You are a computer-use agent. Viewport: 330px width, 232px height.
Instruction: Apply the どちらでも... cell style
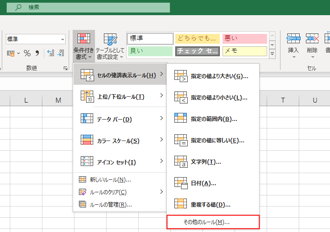tap(198, 39)
